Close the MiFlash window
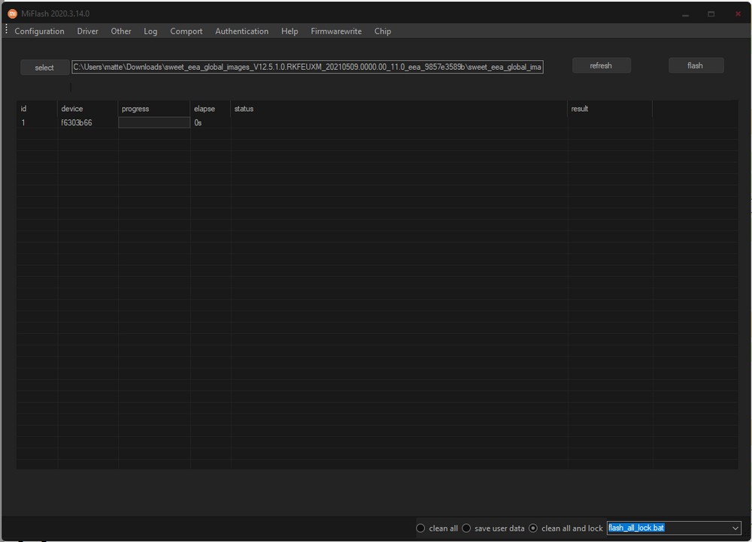The width and height of the screenshot is (752, 542). point(738,14)
